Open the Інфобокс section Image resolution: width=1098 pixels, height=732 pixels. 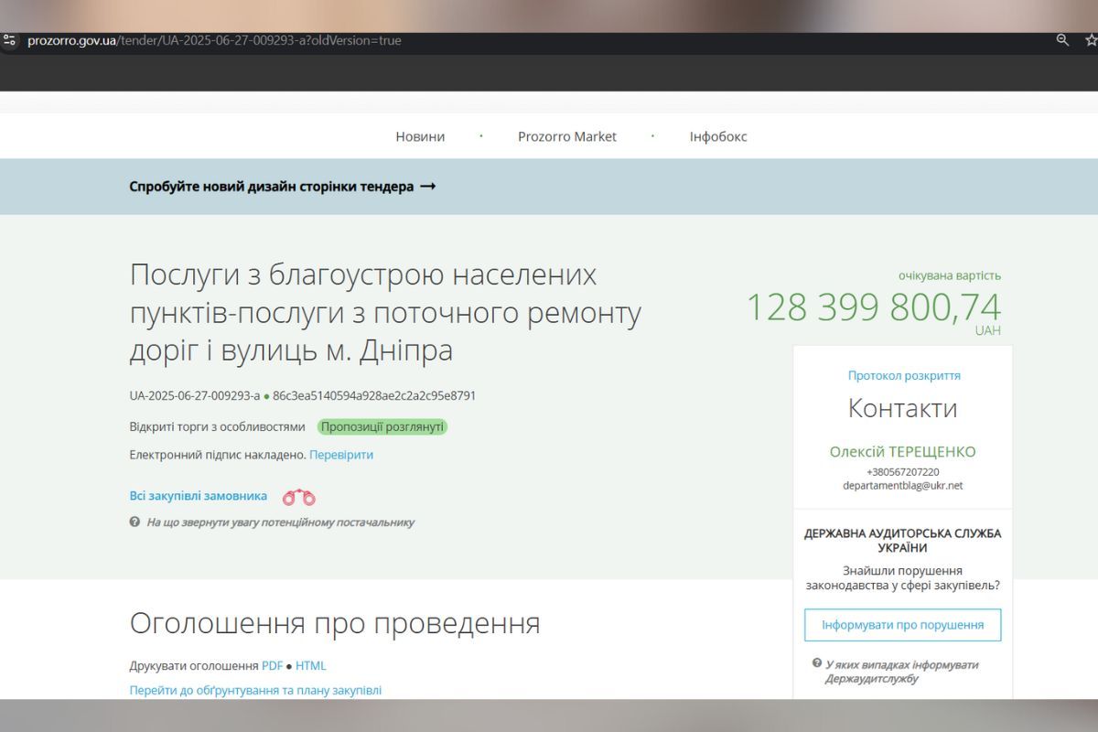pyautogui.click(x=717, y=136)
